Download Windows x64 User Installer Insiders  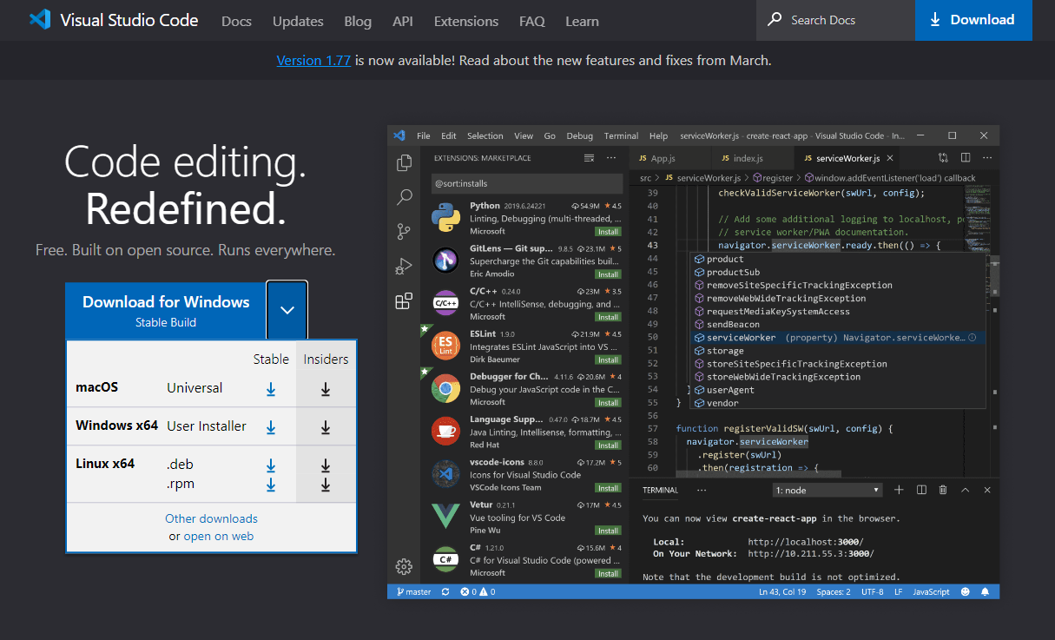coord(326,427)
